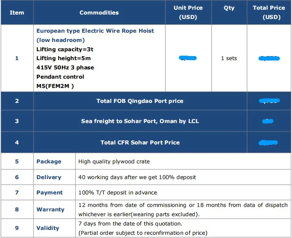Click the Sea freight to Sohar Port row
Screen dimensions: 292x238
(140, 121)
